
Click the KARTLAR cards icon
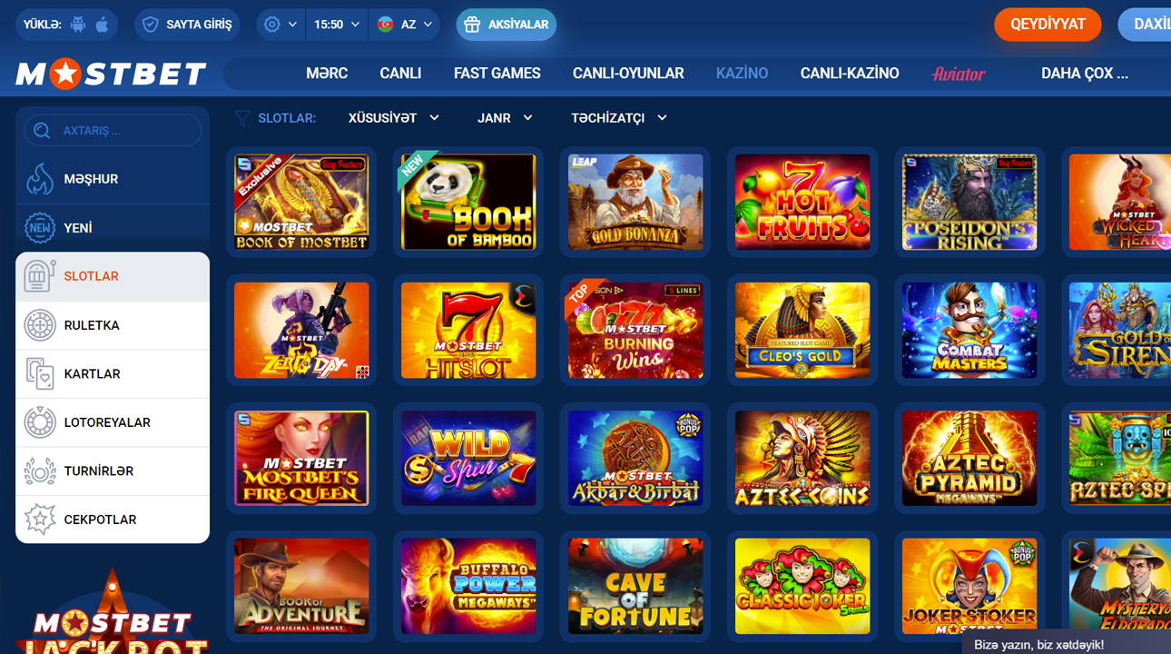point(40,373)
